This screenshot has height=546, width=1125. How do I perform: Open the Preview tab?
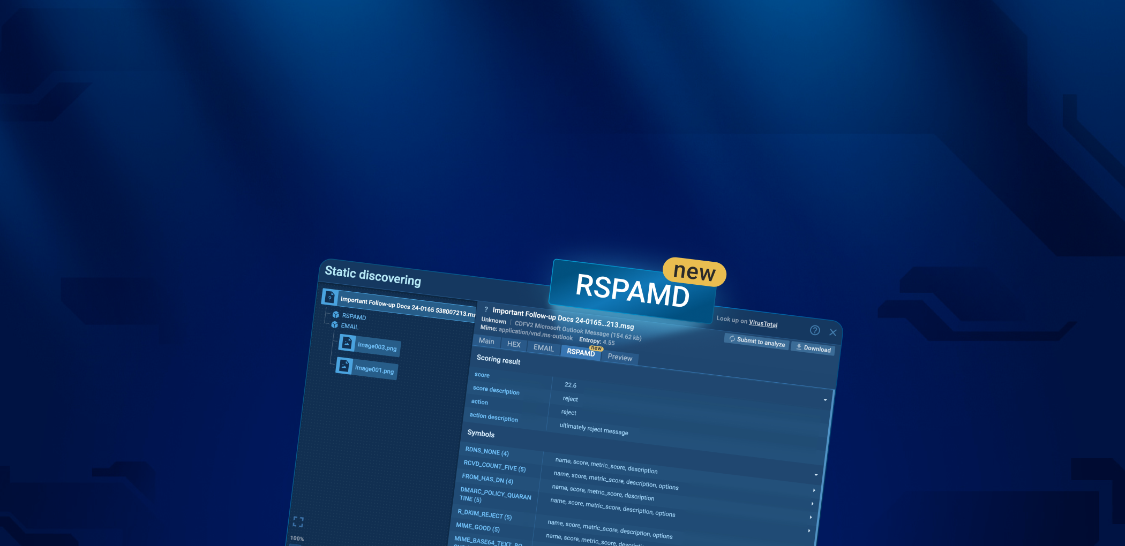pyautogui.click(x=620, y=357)
